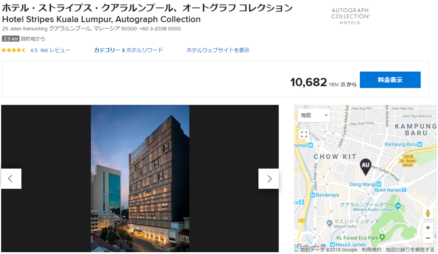Click Bandaraya station marker

pyautogui.click(x=313, y=195)
